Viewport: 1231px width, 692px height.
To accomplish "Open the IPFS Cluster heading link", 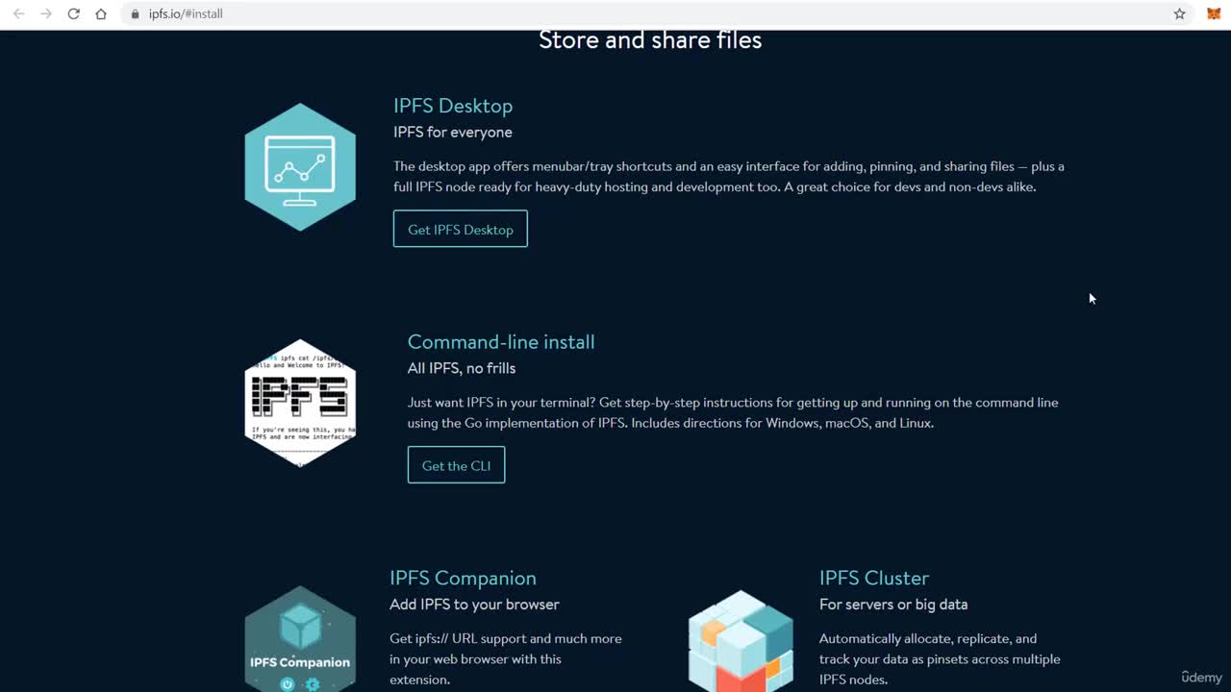I will [874, 578].
